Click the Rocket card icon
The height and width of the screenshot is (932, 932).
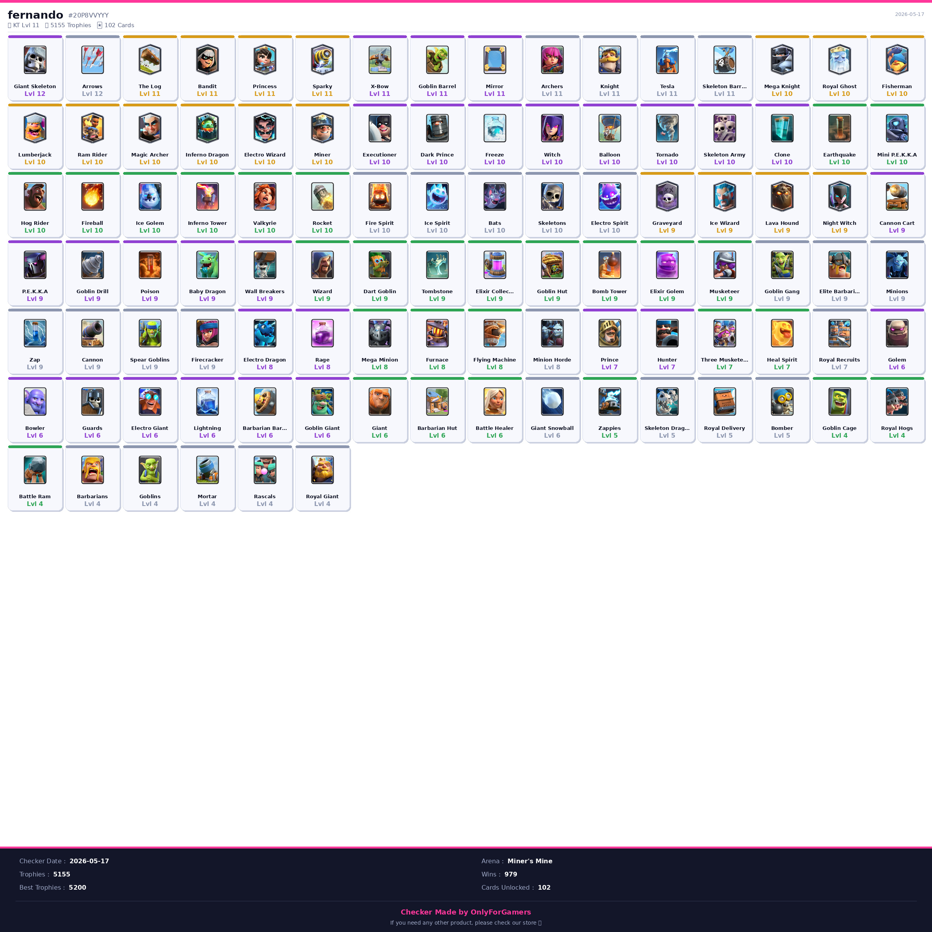[x=322, y=197]
